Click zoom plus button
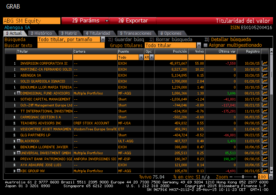This screenshot has height=195, width=276. click(x=255, y=177)
